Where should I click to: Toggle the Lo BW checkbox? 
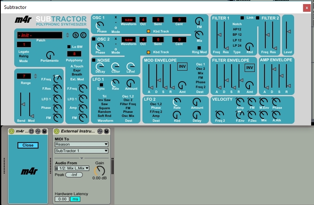click(69, 47)
